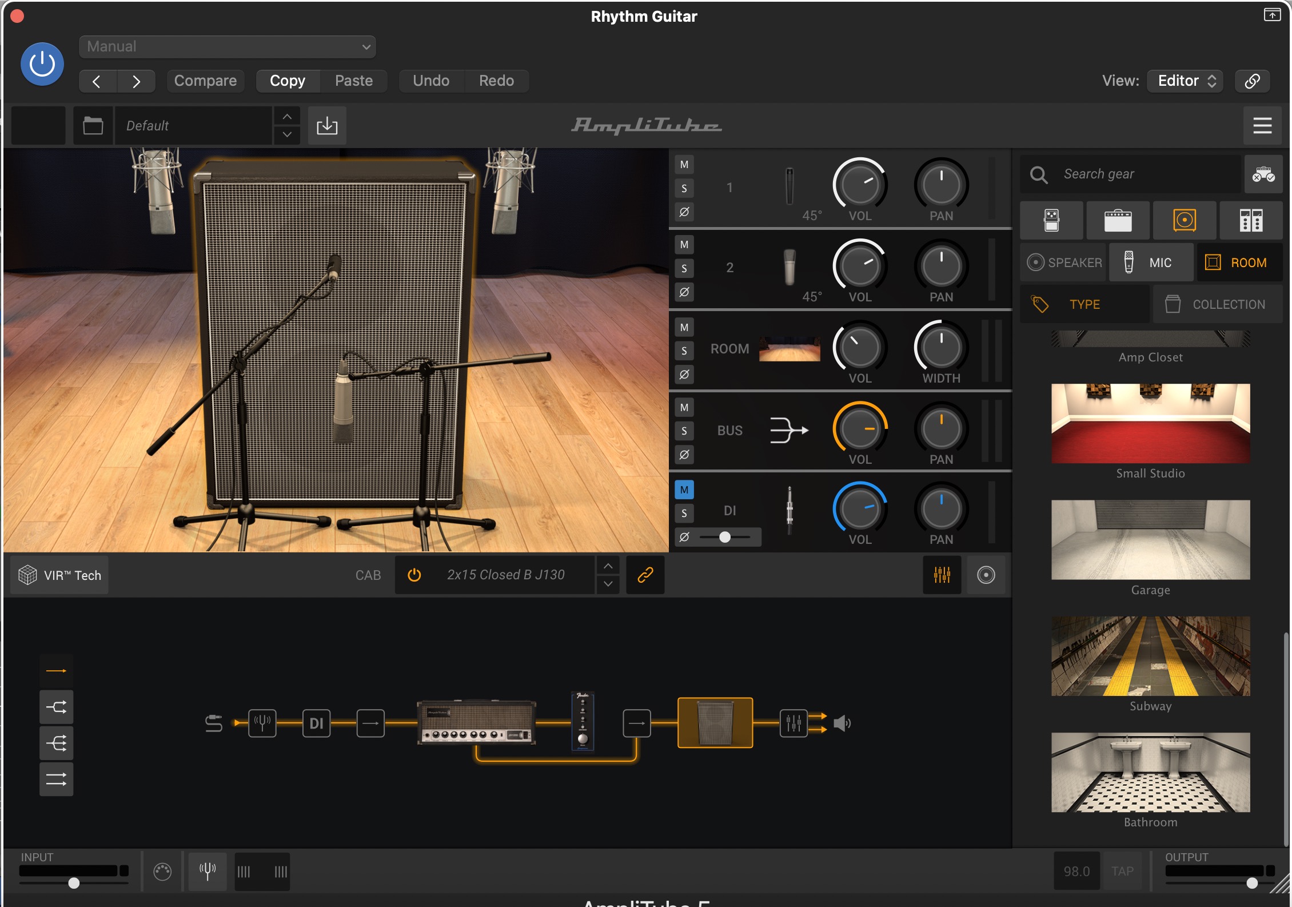Image resolution: width=1292 pixels, height=907 pixels.
Task: Mute mic channel 2
Action: [684, 245]
